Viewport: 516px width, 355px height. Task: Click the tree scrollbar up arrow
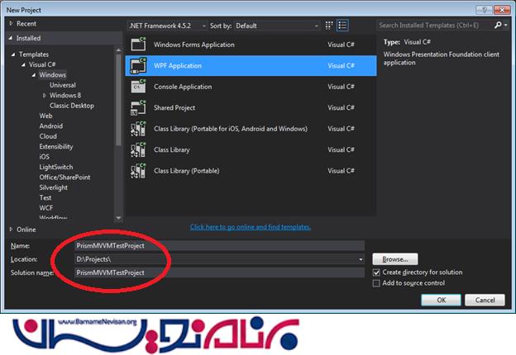(118, 50)
